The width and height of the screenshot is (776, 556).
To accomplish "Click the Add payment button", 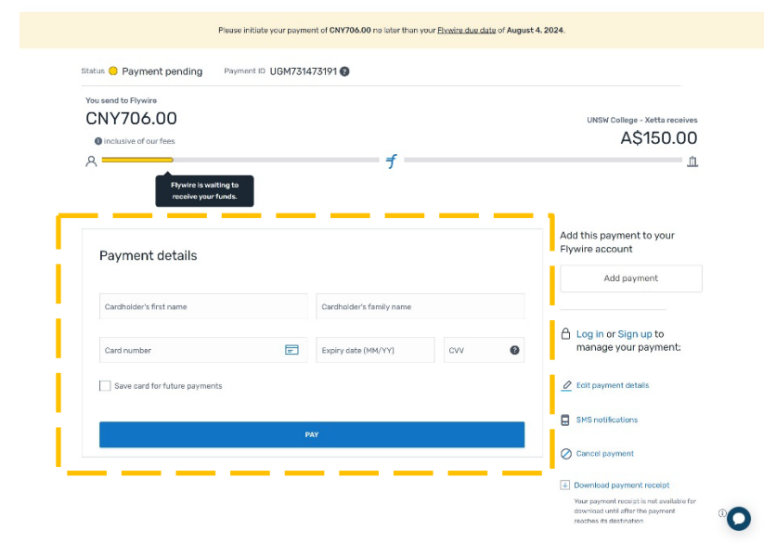I will [x=630, y=278].
